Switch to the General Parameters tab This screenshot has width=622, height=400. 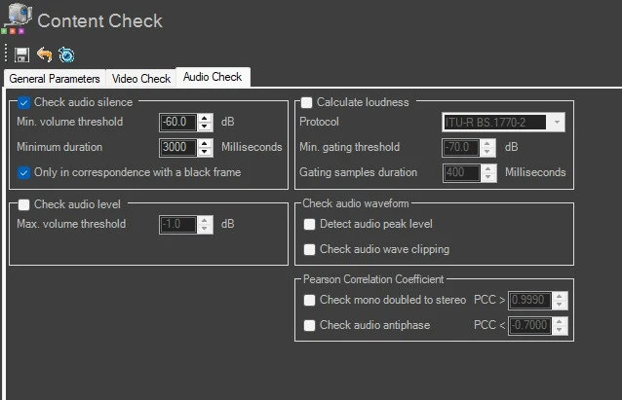(x=55, y=78)
